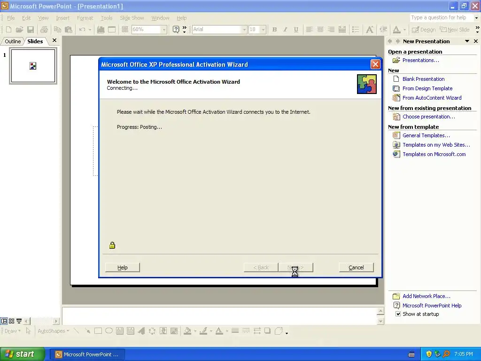
Task: Open the font size 18 dropdown
Action: pyautogui.click(x=263, y=30)
